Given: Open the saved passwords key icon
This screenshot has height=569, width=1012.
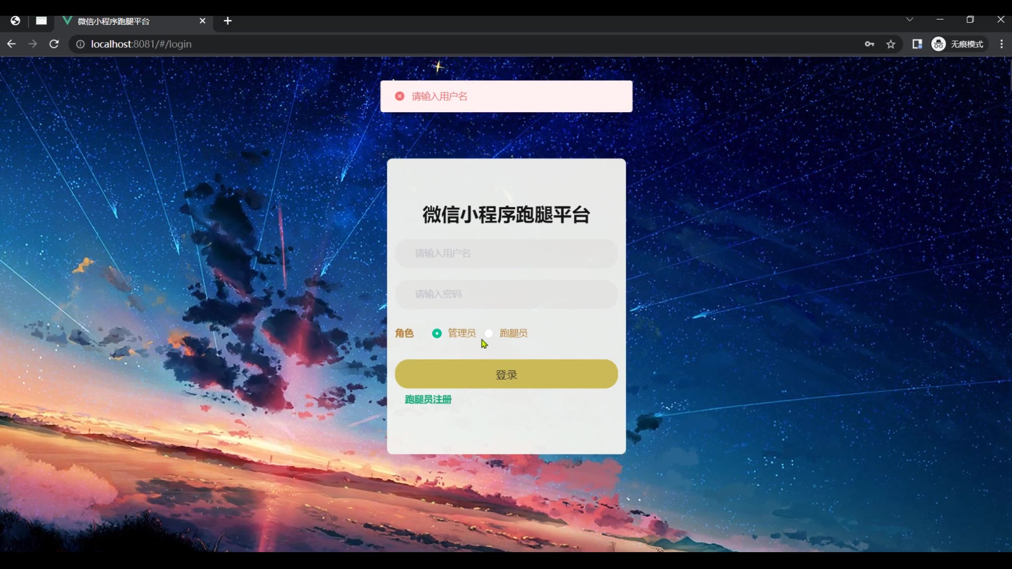Looking at the screenshot, I should pos(870,44).
